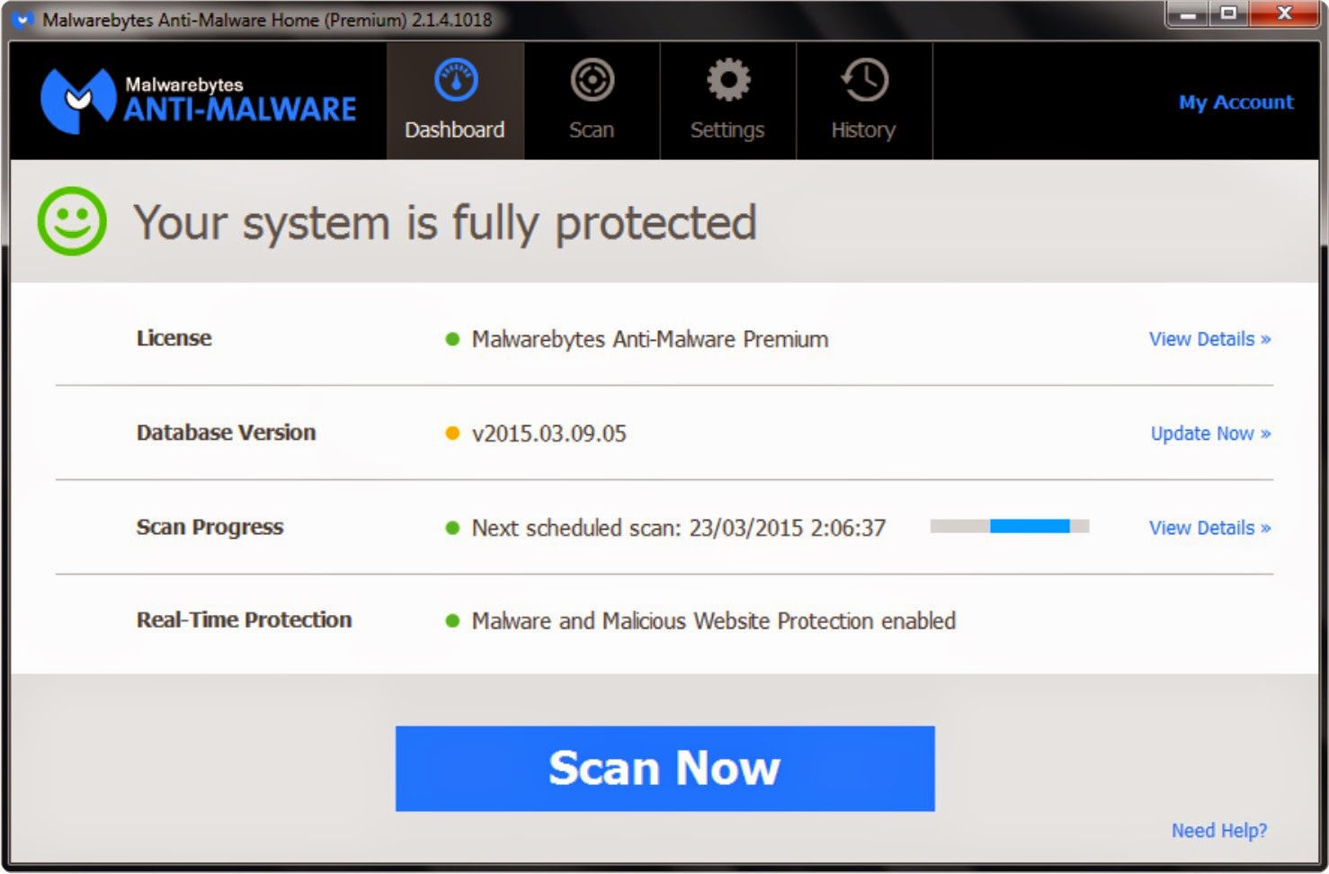Screen dimensions: 1329x874
Task: Click the orange Database Version status dot
Action: click(x=452, y=433)
